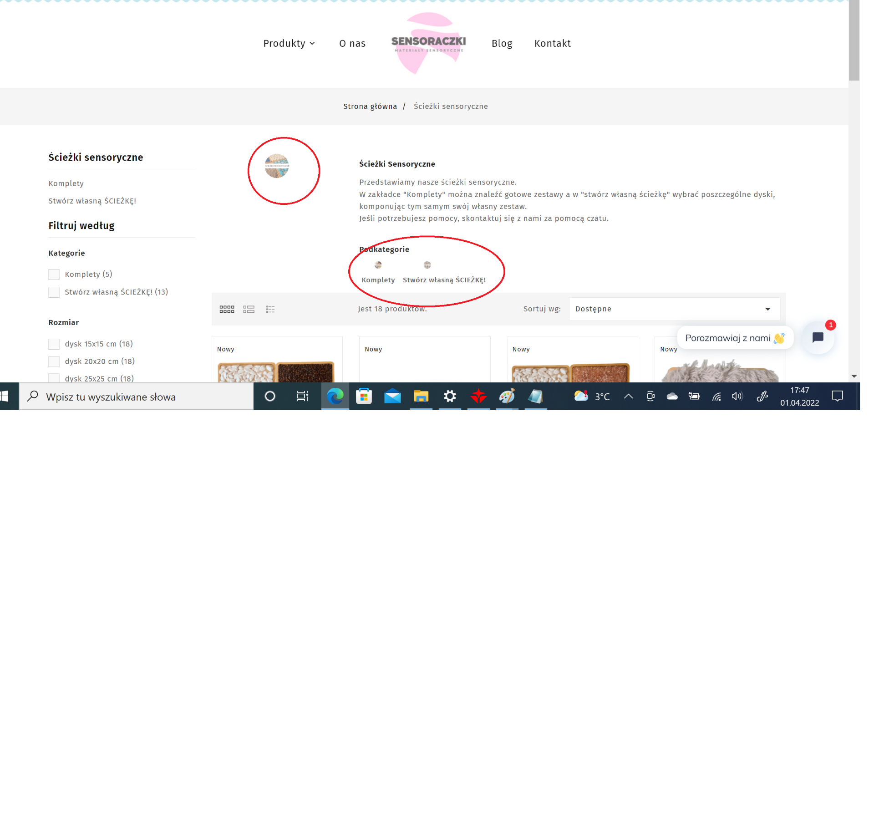Check the Komplety (5) category filter
Viewport: 874px width, 814px height.
[x=54, y=275]
